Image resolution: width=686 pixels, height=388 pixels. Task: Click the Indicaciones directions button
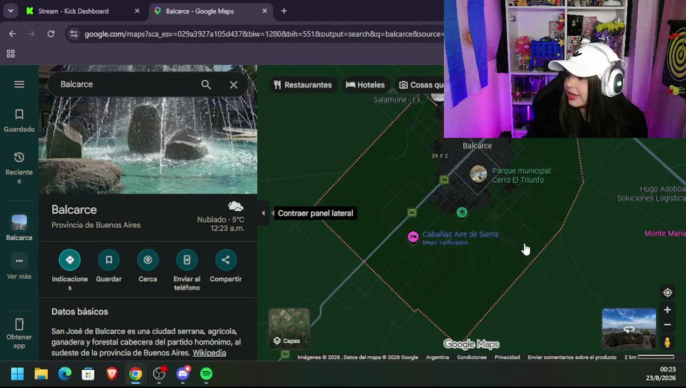tap(70, 260)
